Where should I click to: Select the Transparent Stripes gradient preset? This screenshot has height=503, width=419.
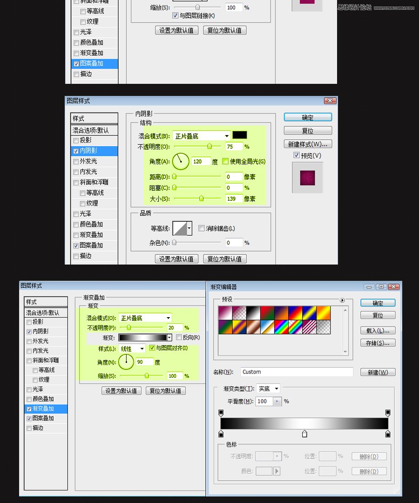tap(310, 327)
